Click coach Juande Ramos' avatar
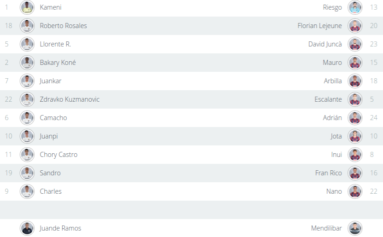 (x=27, y=228)
